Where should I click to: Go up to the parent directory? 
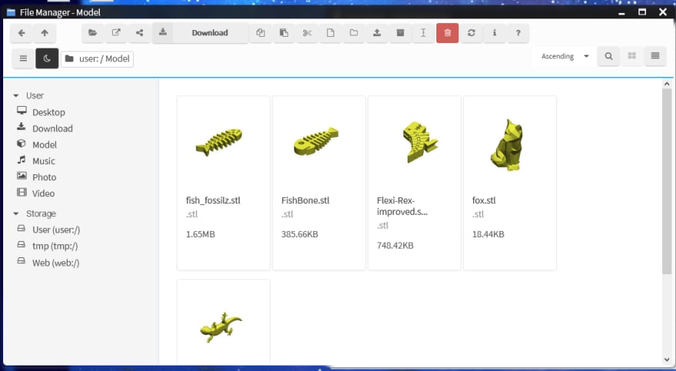click(x=45, y=33)
